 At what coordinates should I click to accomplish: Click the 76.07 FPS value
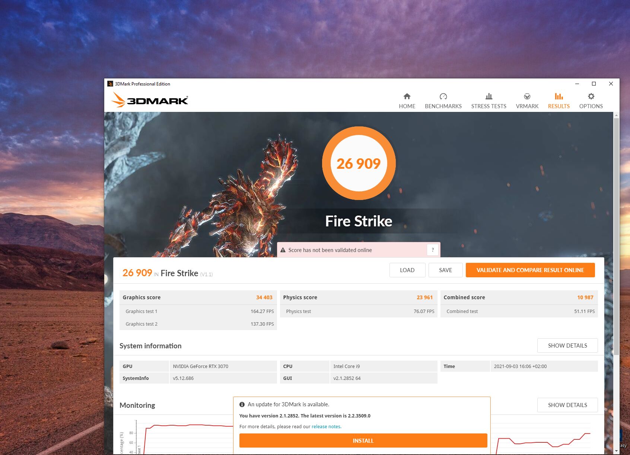point(424,312)
